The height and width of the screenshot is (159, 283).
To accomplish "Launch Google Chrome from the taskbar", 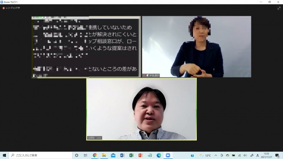I will 95,155.
